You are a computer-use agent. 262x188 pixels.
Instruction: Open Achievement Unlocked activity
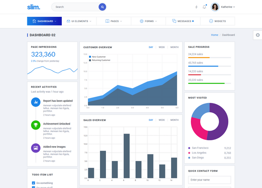[57, 124]
